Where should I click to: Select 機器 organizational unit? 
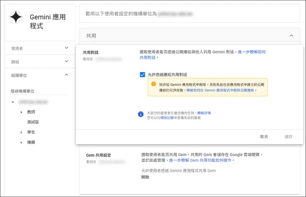[31, 142]
